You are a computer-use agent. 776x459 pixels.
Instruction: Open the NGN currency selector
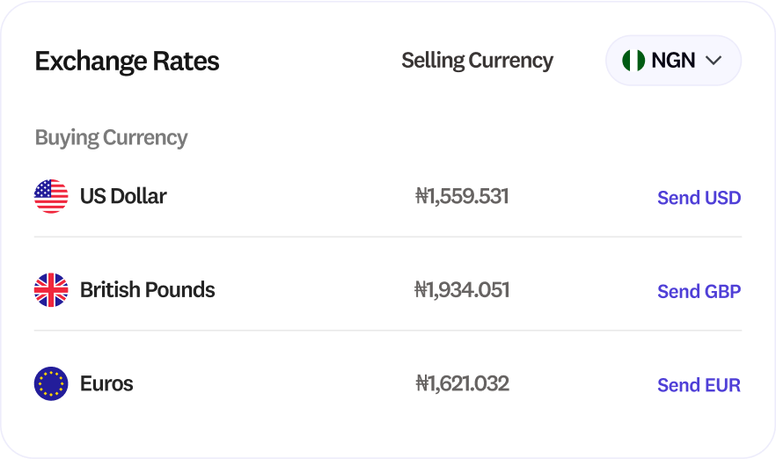[x=673, y=61]
